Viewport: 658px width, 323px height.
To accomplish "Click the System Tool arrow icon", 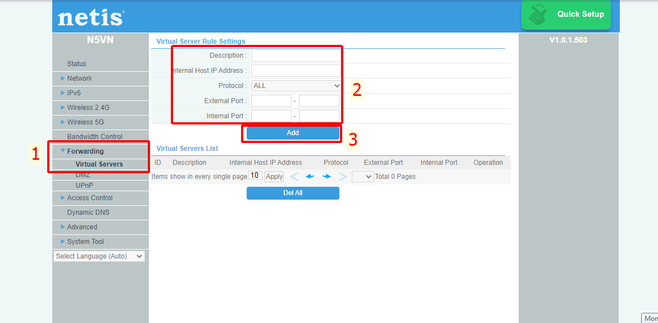I will (63, 241).
